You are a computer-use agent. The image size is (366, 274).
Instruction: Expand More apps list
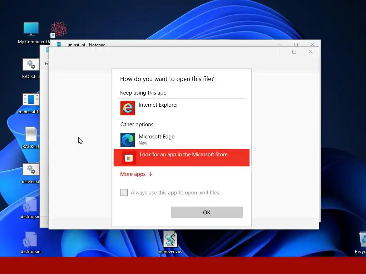(136, 174)
